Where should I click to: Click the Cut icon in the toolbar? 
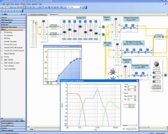point(15,7)
